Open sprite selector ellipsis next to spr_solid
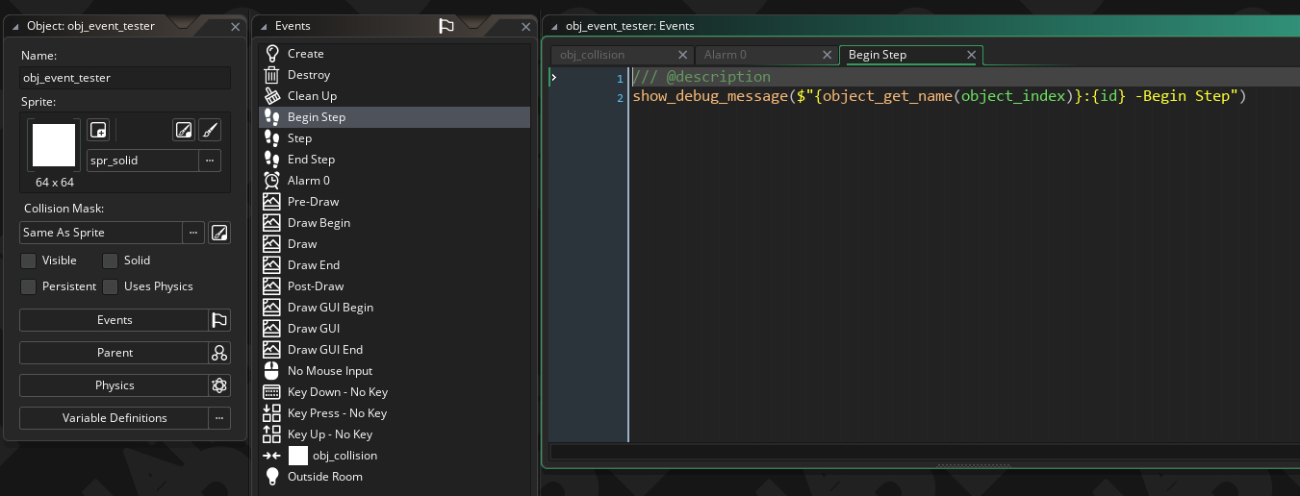1300x496 pixels. (x=211, y=161)
